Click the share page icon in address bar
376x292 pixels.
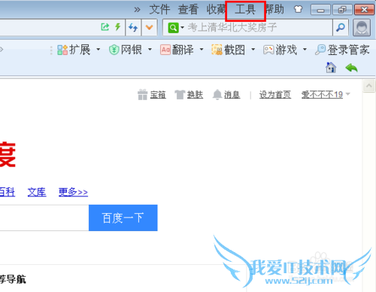coord(105,27)
